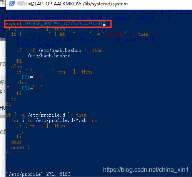Viewport: 192px width, 177px height.
Task: Click the status line "/etc/profile" 27L, 618C
Action: click(x=38, y=174)
